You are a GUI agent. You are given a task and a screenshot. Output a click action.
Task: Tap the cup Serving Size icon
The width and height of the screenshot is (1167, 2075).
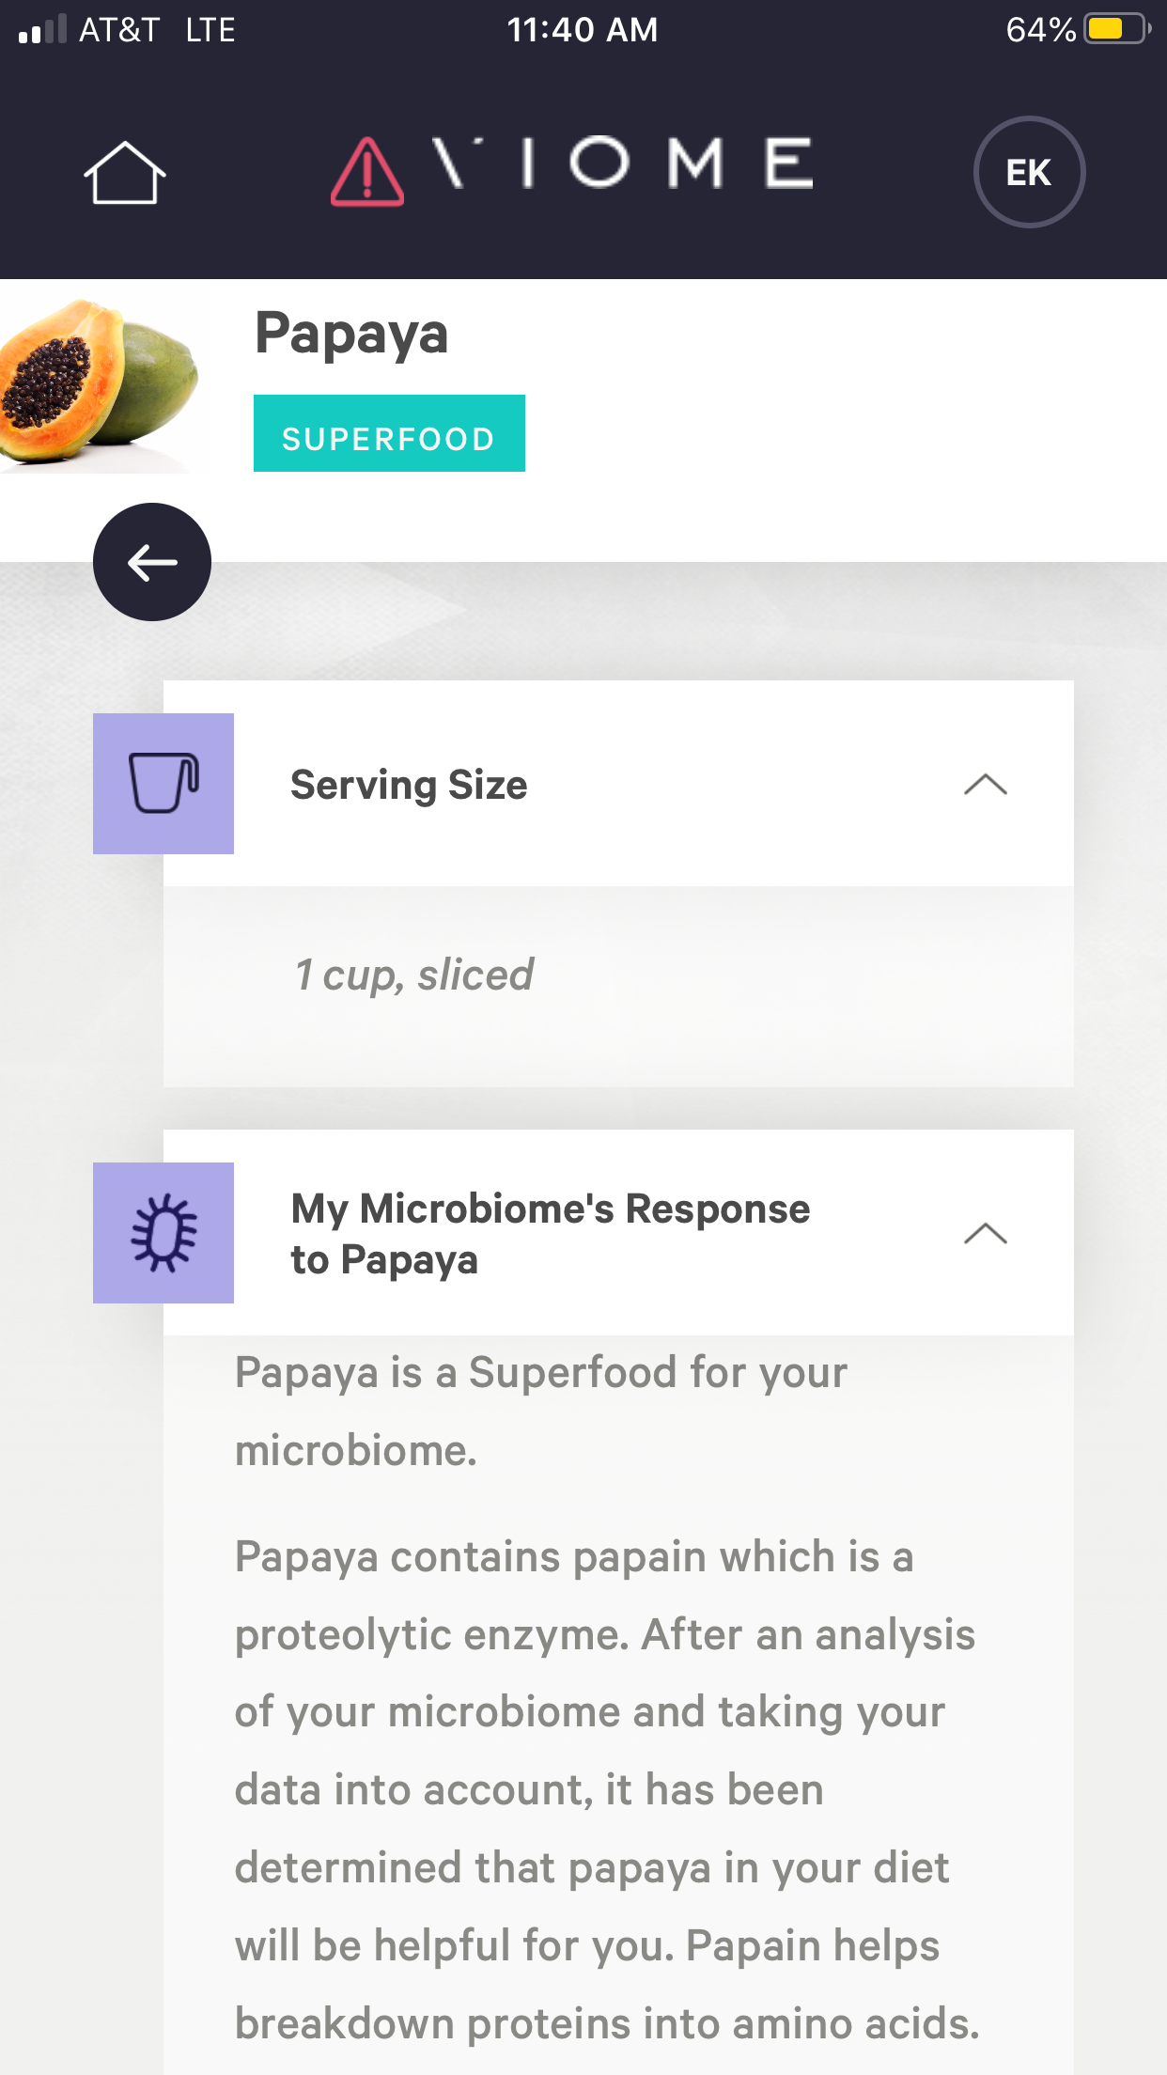click(x=163, y=784)
